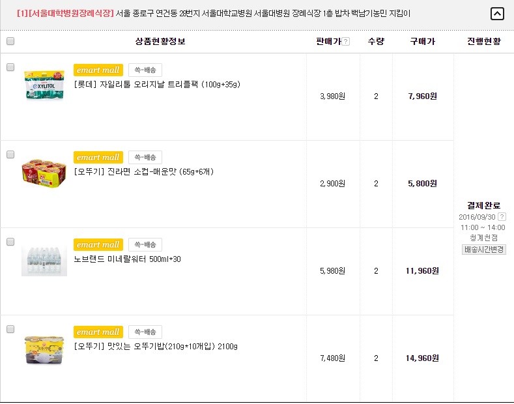
Task: Open the 노브랜드 미네랄워터 product link
Action: (128, 259)
